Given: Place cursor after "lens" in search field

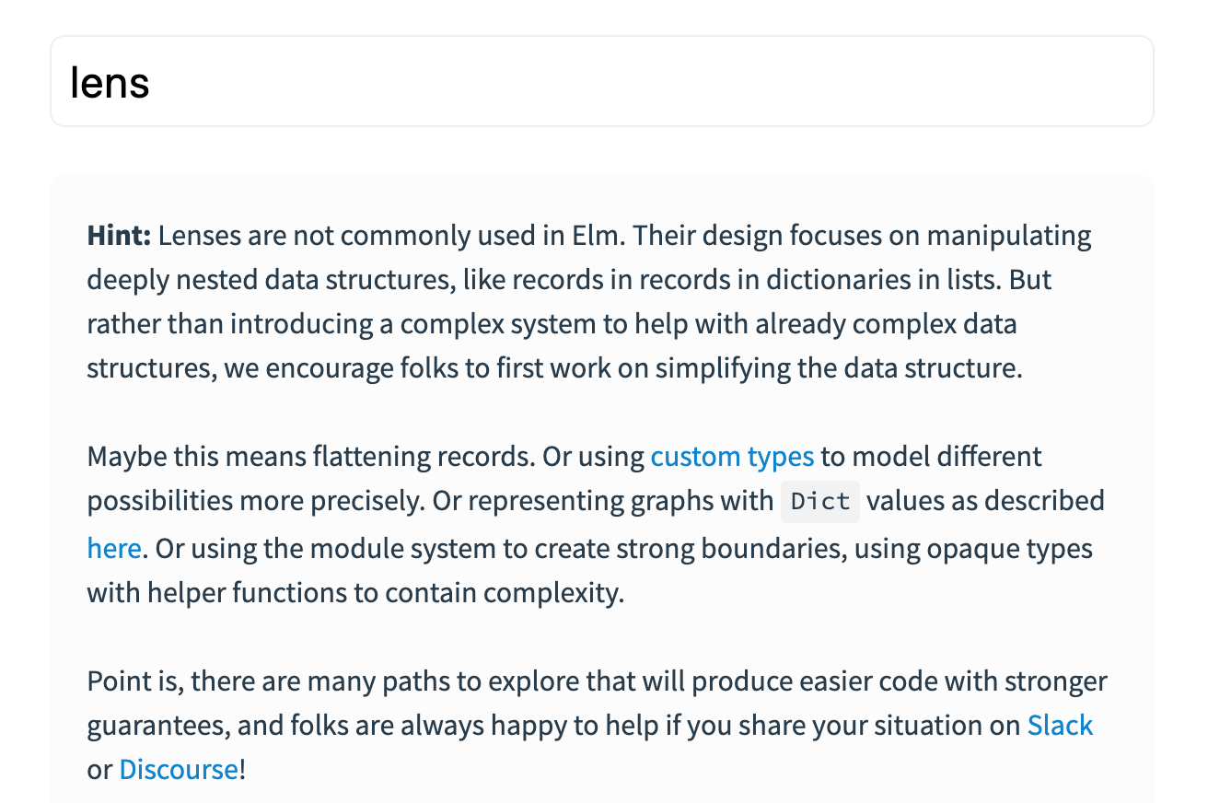Looking at the screenshot, I should pyautogui.click(x=153, y=82).
